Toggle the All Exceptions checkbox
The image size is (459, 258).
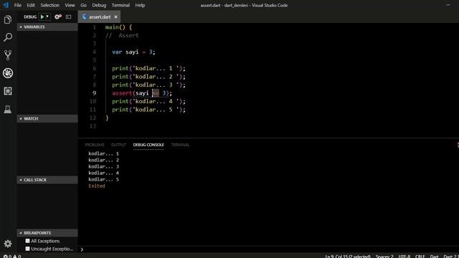pos(27,241)
